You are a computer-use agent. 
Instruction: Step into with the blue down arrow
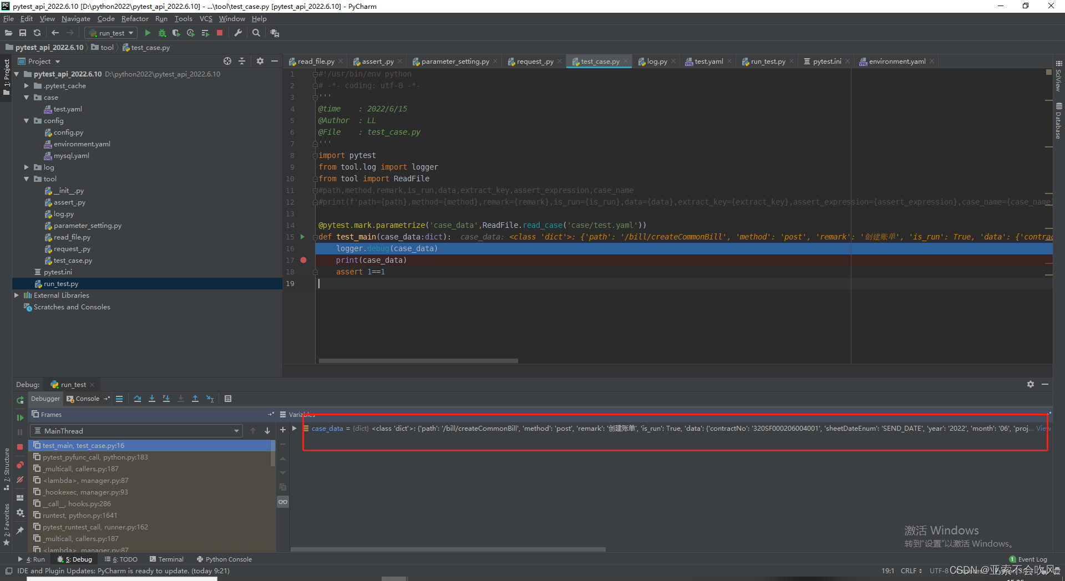pyautogui.click(x=152, y=399)
